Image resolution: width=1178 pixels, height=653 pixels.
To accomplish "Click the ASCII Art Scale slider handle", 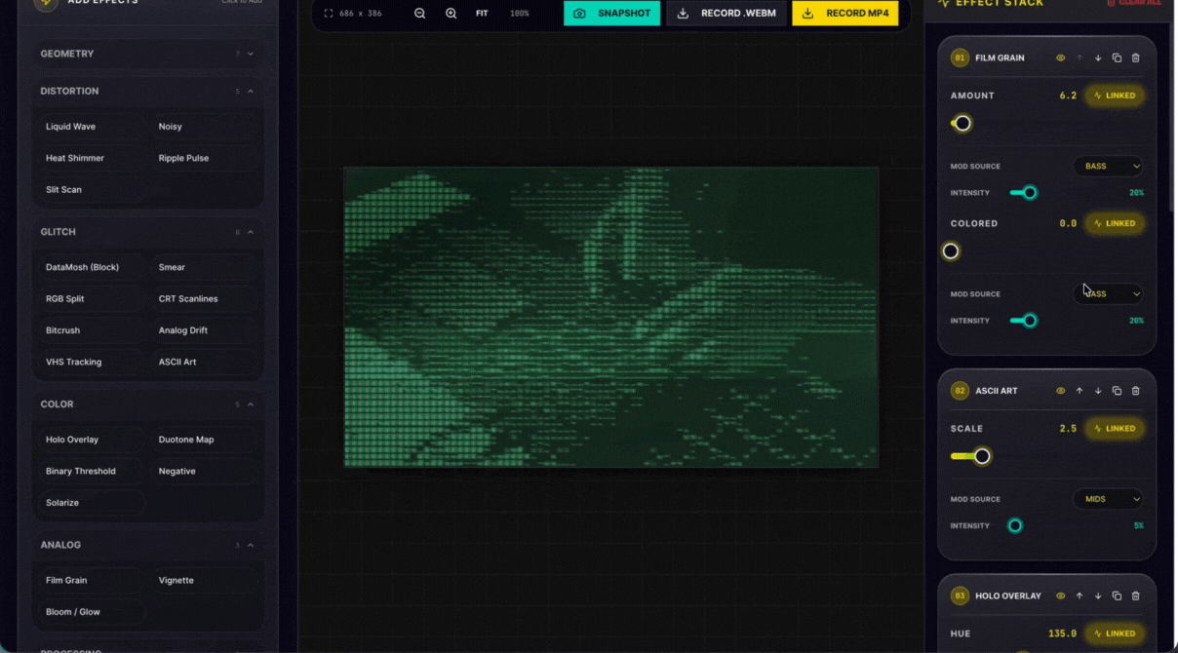I will coord(982,456).
